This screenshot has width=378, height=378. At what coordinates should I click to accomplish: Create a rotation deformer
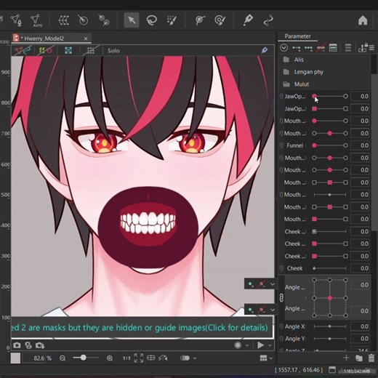(84, 20)
